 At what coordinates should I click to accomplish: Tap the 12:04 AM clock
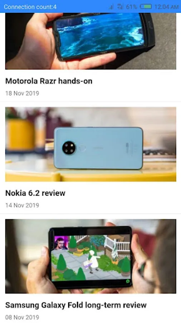click(x=166, y=7)
